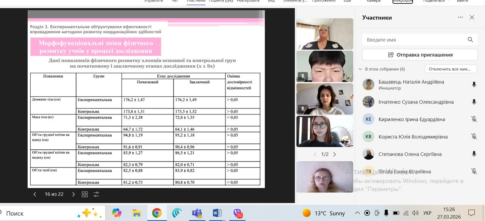485x221 pixels.
Task: Open weather widget 13°C Sunny
Action: 324,213
